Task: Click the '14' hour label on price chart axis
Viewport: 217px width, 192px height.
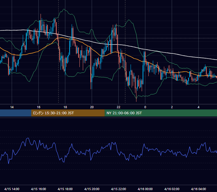Action: pyautogui.click(x=12, y=107)
